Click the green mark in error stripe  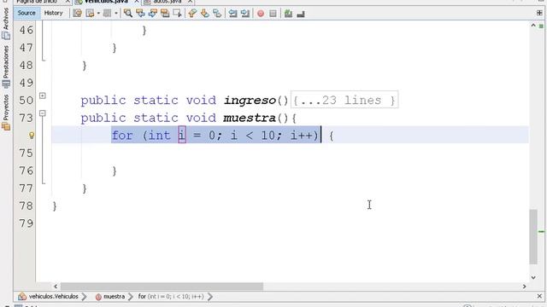(541, 231)
